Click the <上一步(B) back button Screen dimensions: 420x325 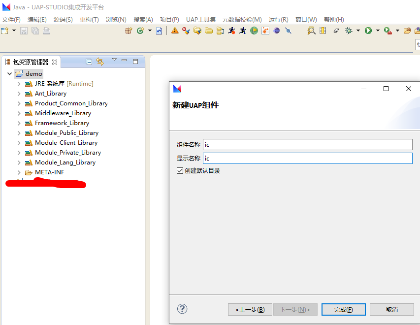click(x=250, y=309)
